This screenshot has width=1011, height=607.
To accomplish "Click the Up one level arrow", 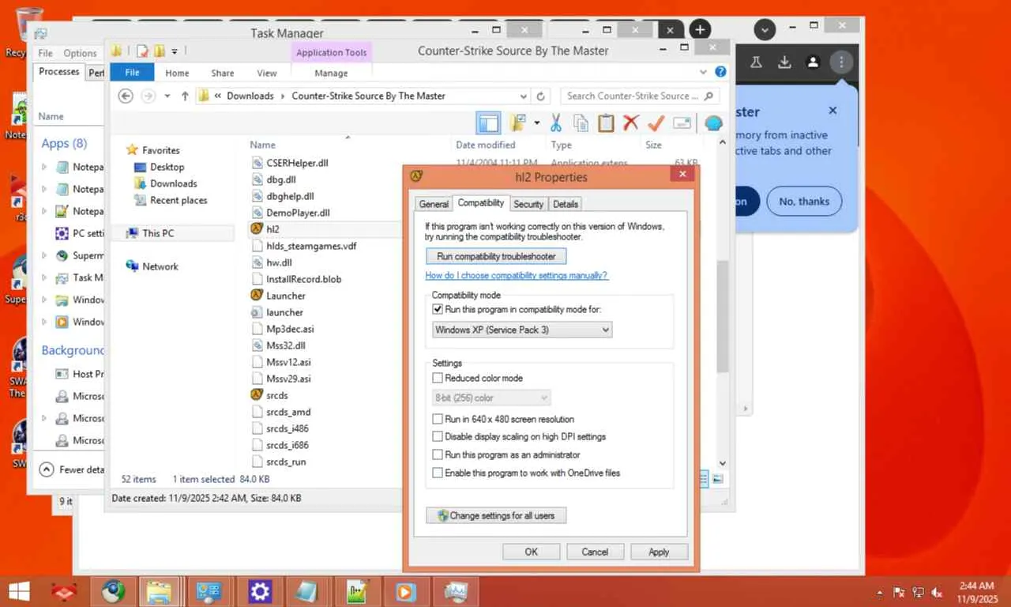I will [x=185, y=96].
